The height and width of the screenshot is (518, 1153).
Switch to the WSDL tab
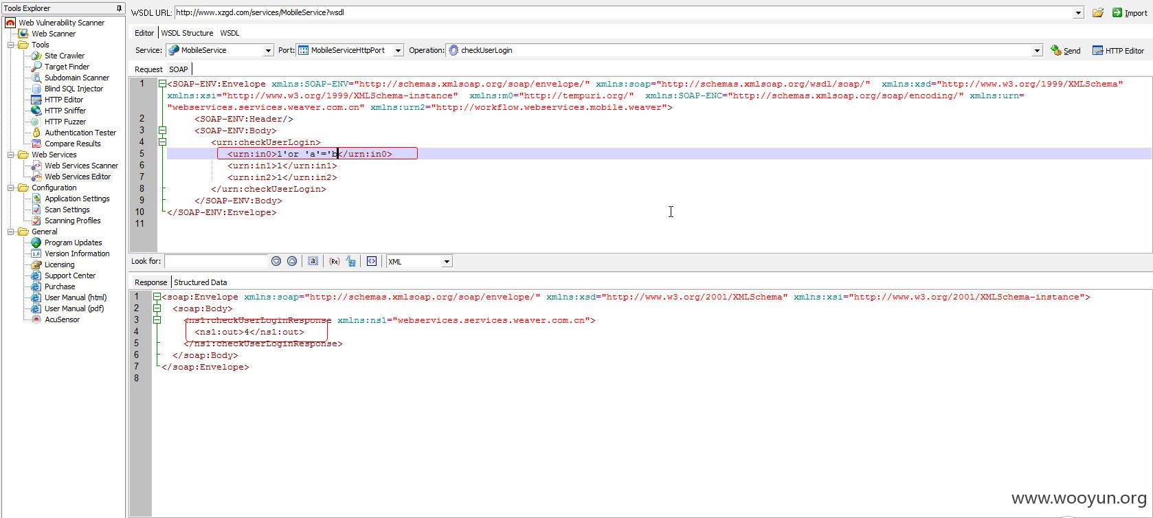(x=230, y=33)
